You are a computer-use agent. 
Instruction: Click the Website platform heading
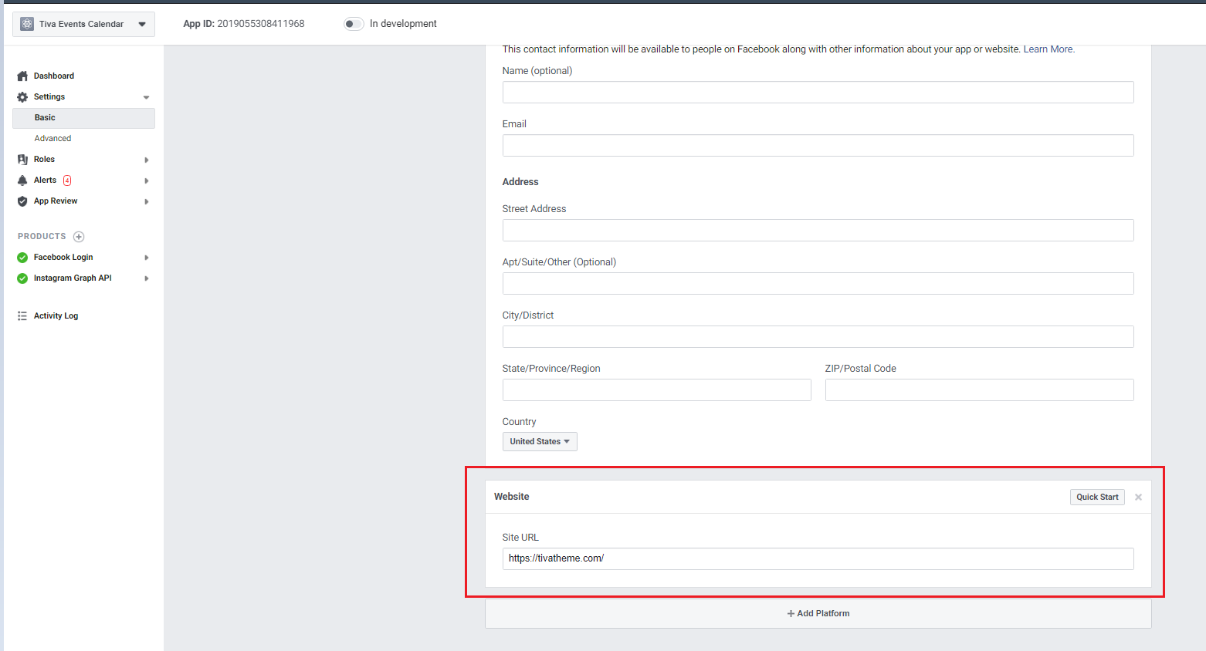tap(512, 497)
